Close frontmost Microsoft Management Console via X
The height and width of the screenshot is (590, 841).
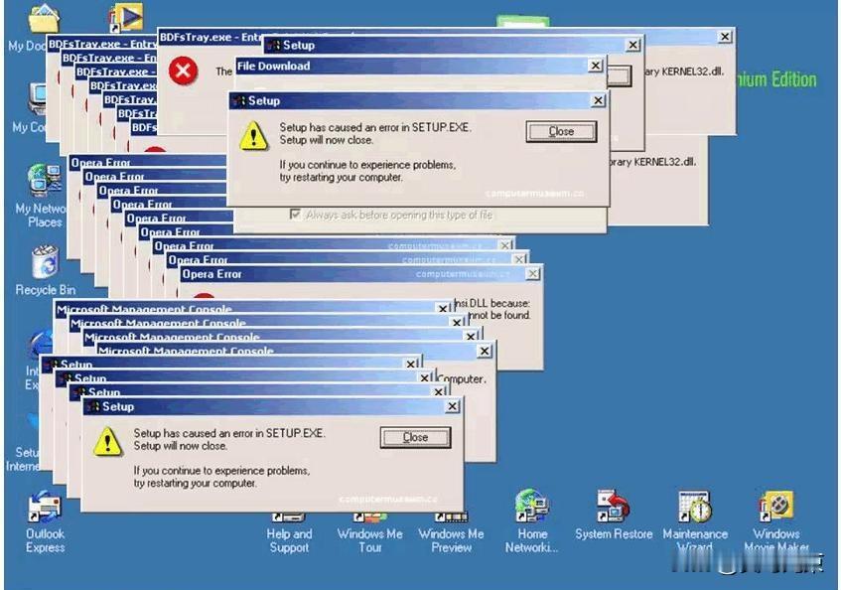click(484, 351)
